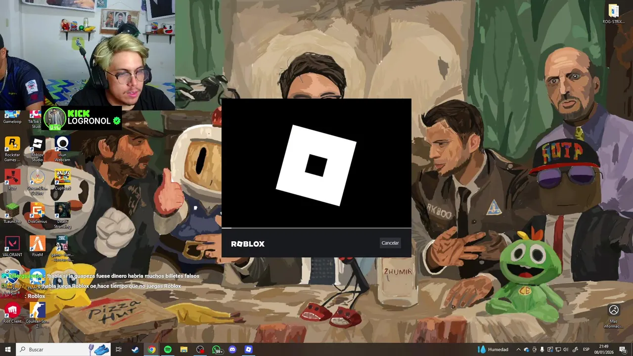Open the clock showing 21:49
The width and height of the screenshot is (633, 356).
(x=604, y=350)
